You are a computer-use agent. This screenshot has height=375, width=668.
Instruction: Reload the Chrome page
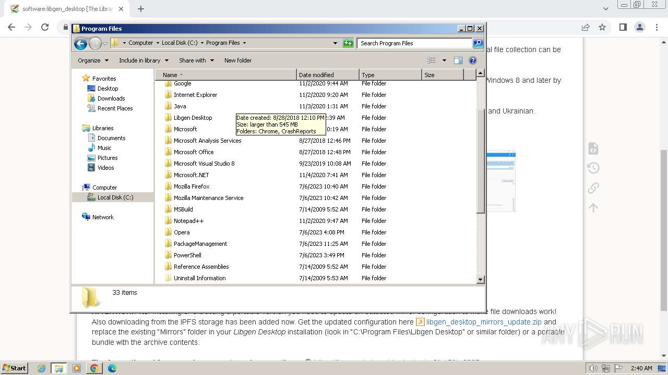(45, 27)
